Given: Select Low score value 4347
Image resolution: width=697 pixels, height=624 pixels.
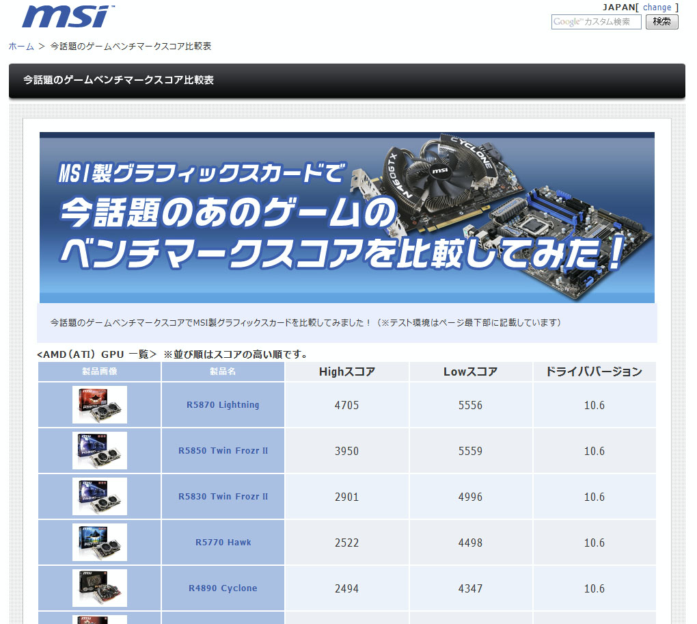Looking at the screenshot, I should click(470, 588).
